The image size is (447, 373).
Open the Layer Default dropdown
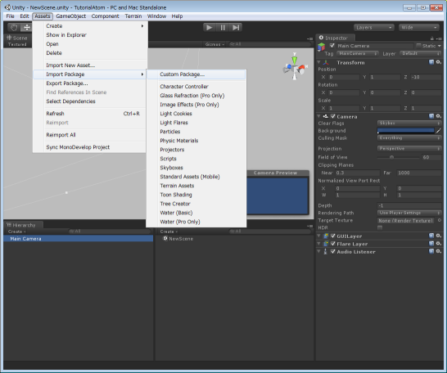(421, 53)
